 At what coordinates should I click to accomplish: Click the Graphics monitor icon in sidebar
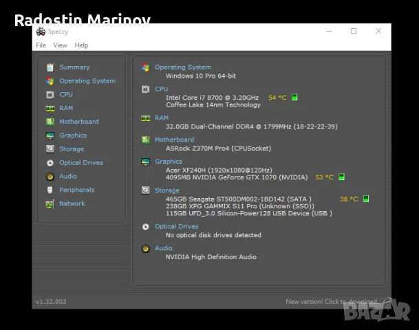tap(50, 135)
